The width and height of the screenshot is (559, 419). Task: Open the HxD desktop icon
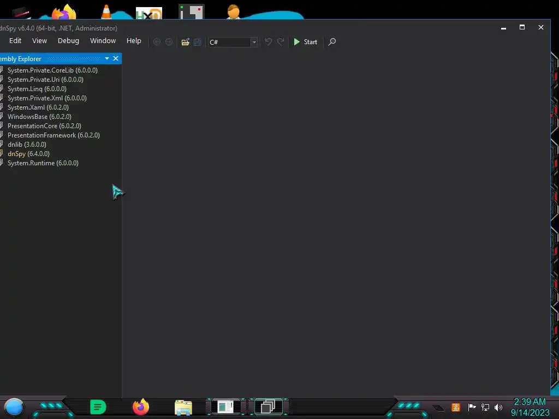pos(148,13)
